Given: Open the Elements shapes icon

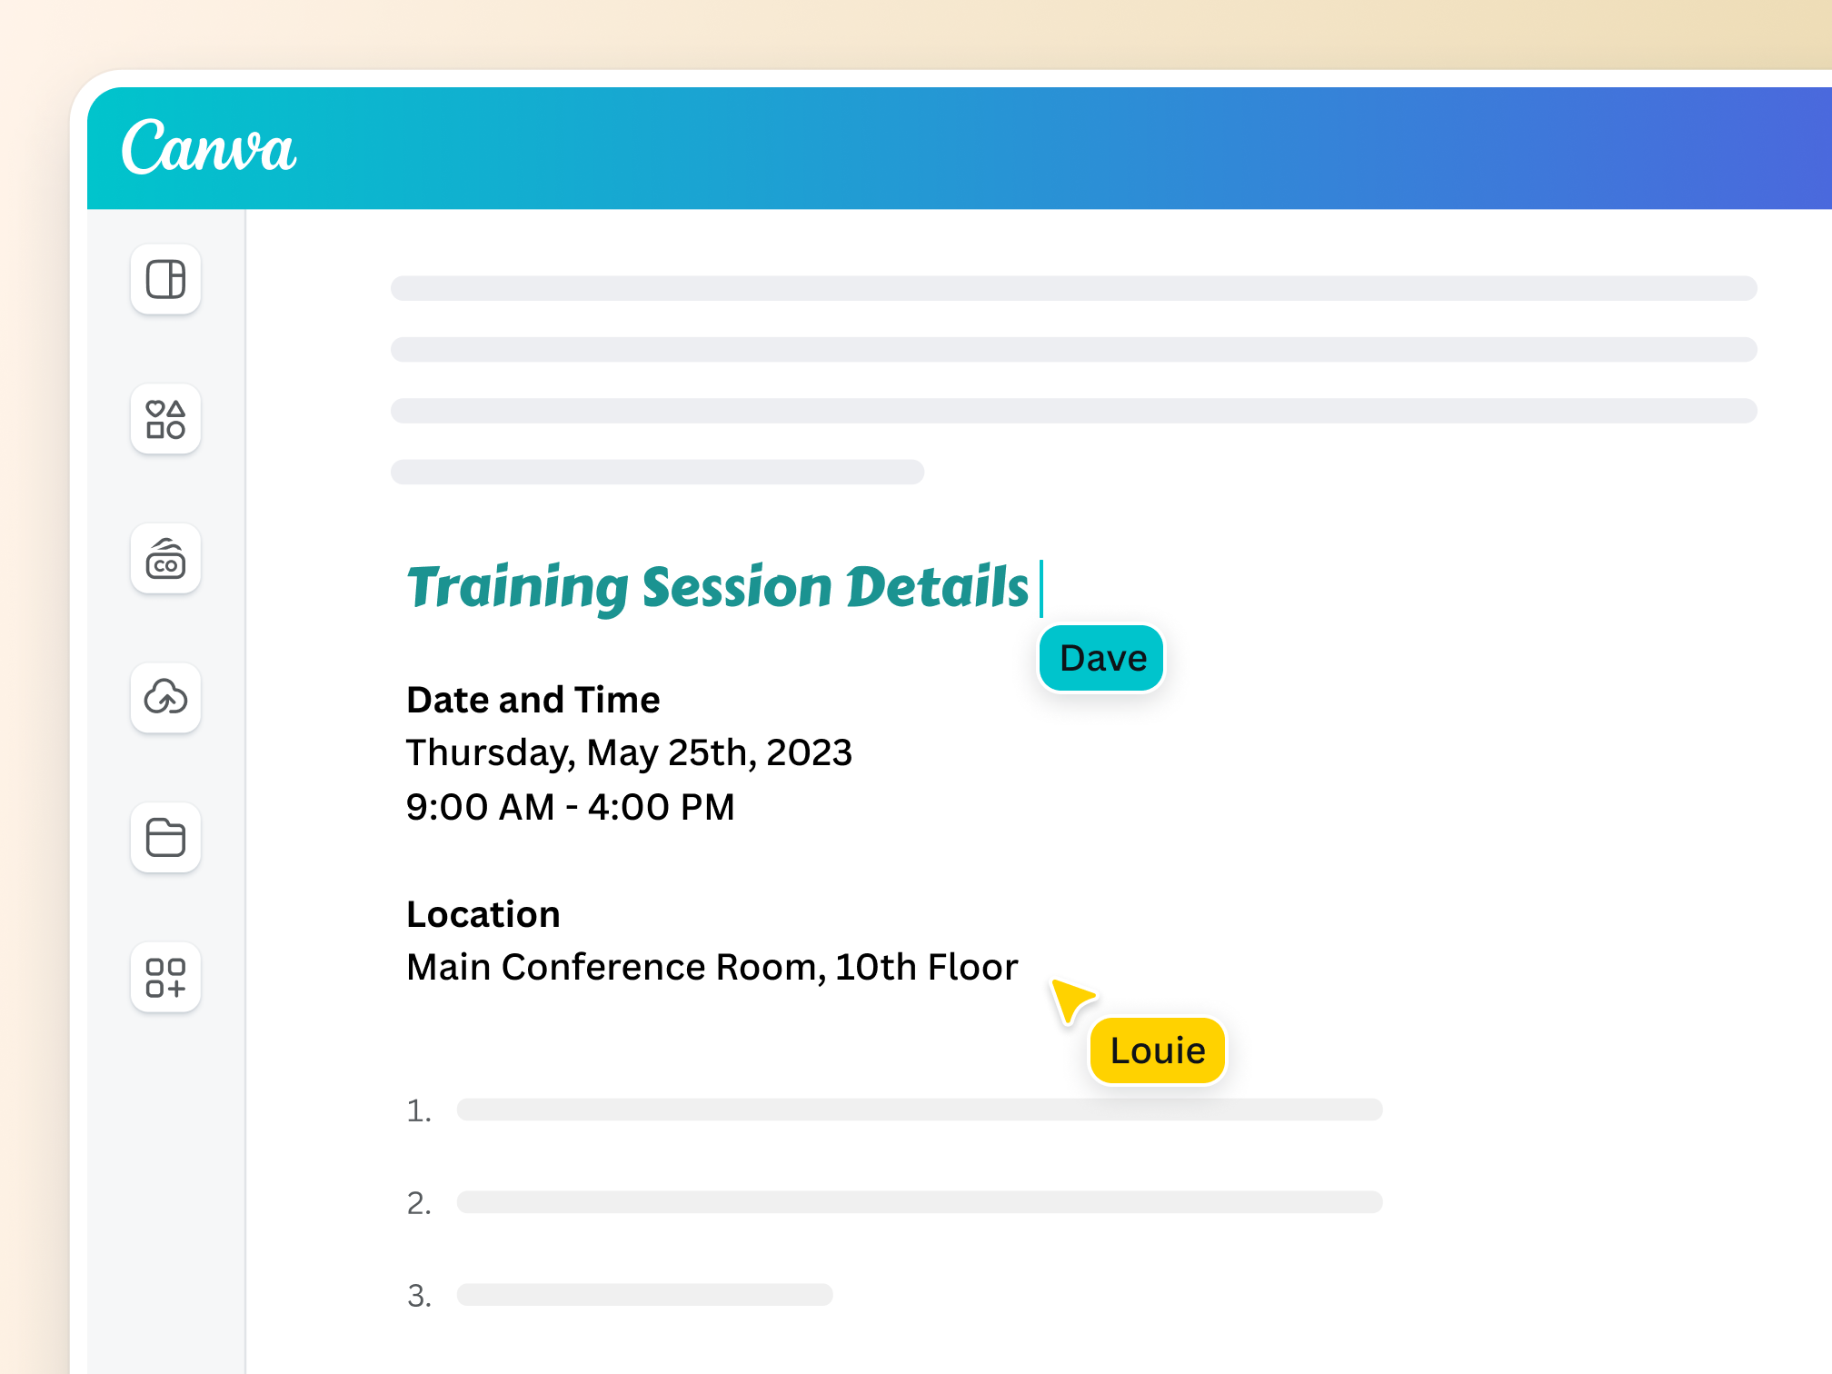Looking at the screenshot, I should tap(165, 419).
